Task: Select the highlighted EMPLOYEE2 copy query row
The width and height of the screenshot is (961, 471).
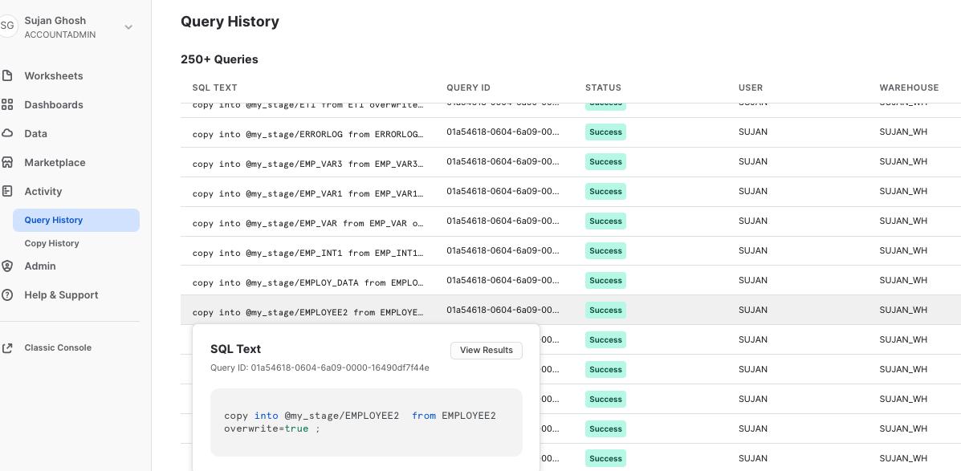Action: [x=307, y=311]
